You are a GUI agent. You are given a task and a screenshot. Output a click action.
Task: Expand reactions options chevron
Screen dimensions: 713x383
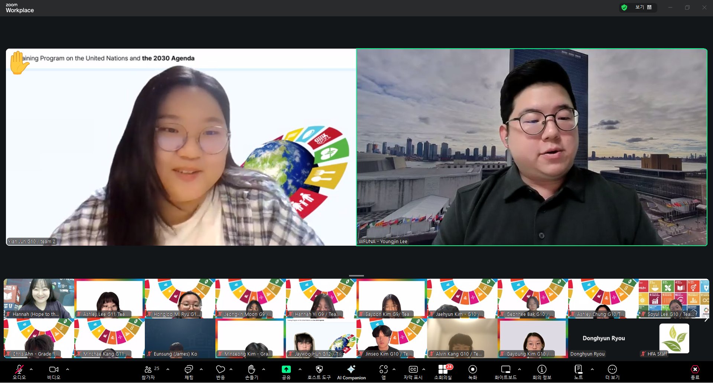pos(231,369)
